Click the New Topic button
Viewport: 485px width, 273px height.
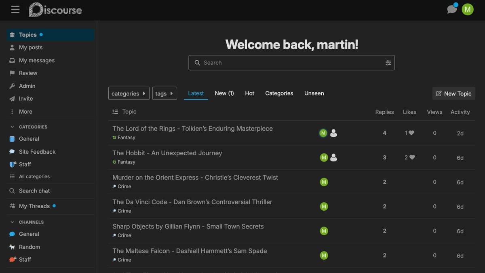pyautogui.click(x=454, y=93)
